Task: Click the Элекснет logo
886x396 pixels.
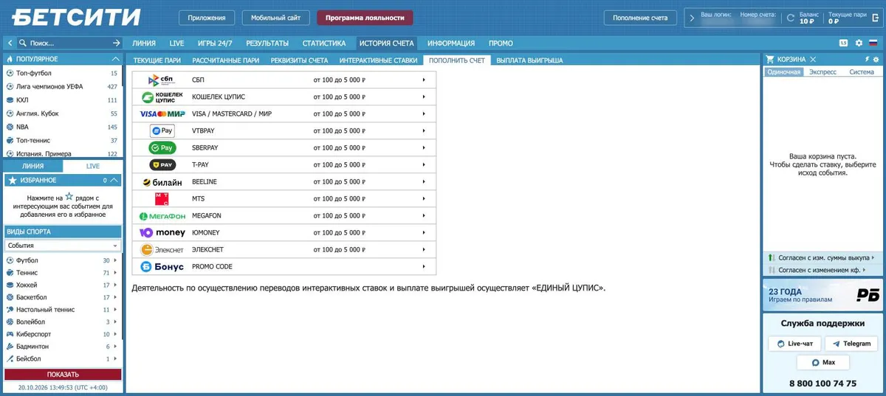Action: pyautogui.click(x=162, y=250)
